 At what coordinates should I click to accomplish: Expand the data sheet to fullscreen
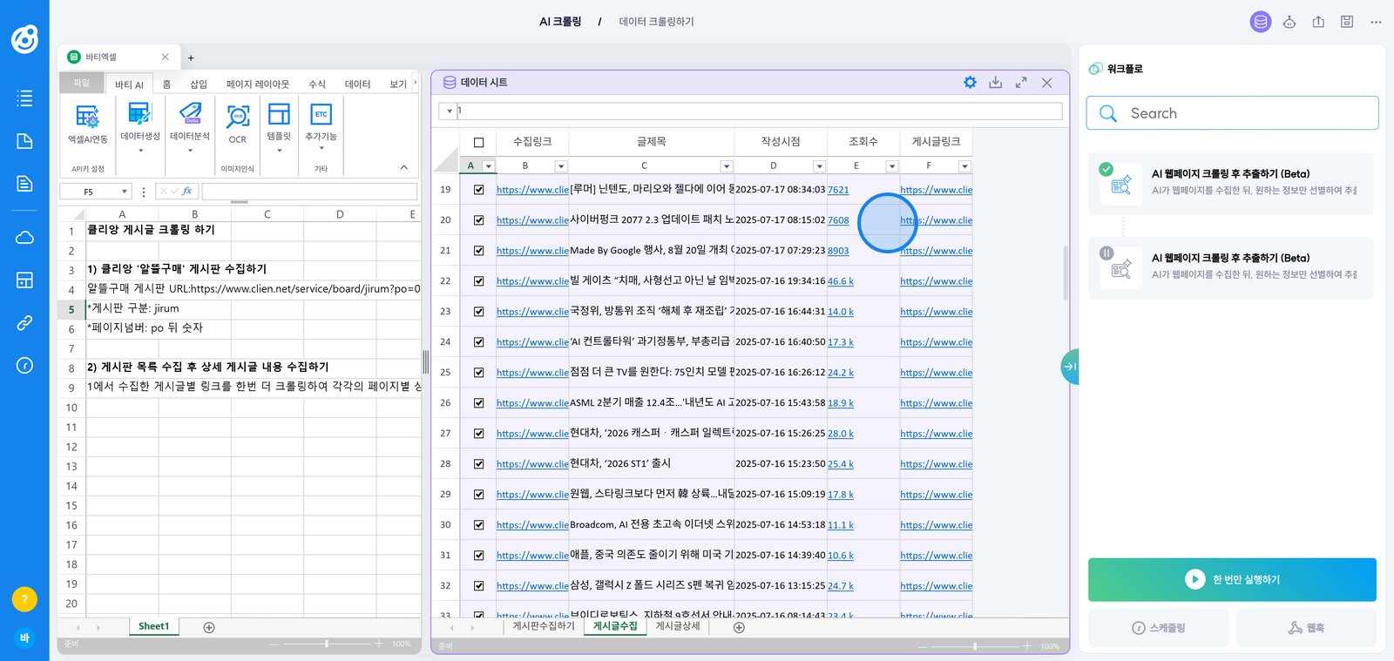coord(1021,83)
